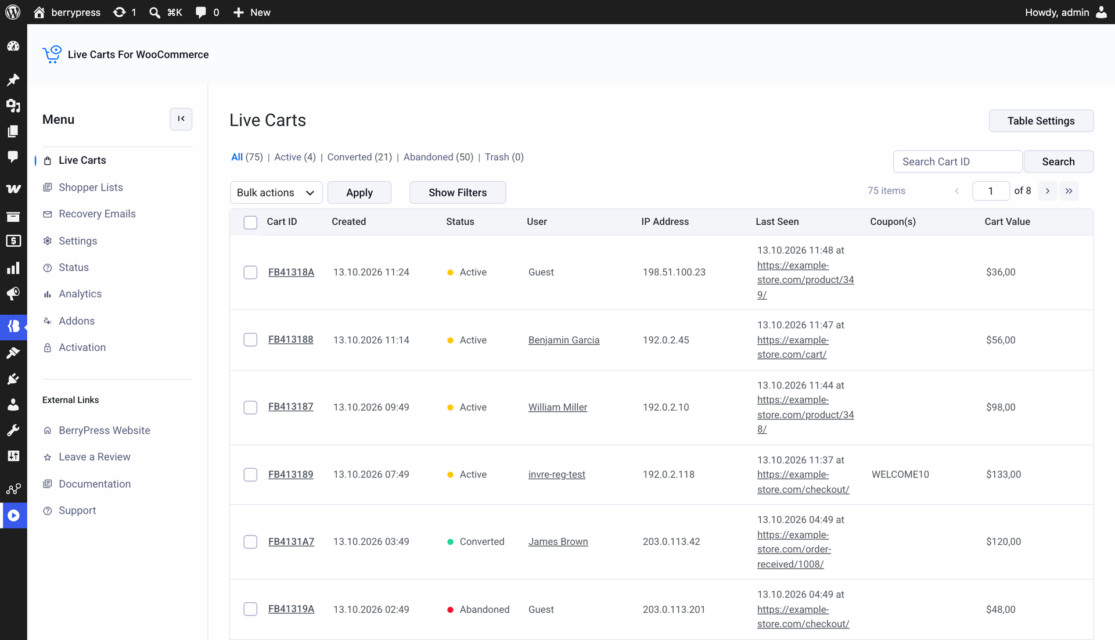The width and height of the screenshot is (1115, 640).
Task: Open Recovery Emails in the Menu
Action: tap(97, 214)
